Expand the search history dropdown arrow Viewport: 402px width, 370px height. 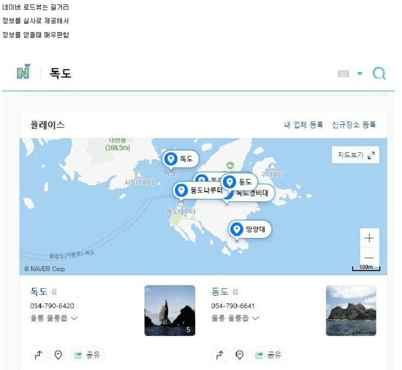[360, 73]
